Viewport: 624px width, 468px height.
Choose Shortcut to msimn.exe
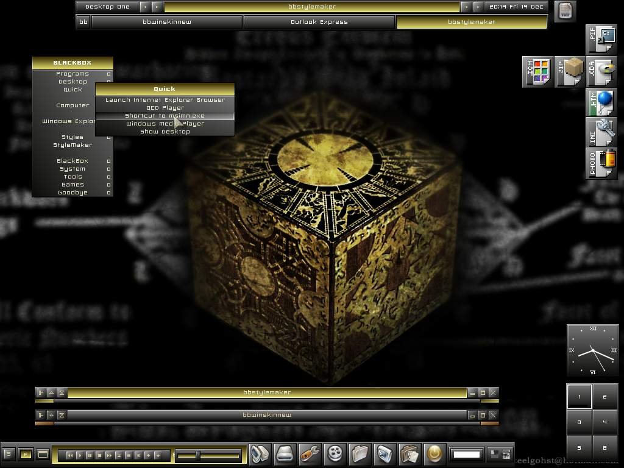[165, 116]
